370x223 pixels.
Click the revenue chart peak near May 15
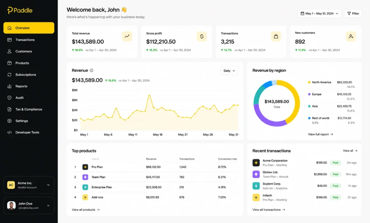(x=149, y=95)
